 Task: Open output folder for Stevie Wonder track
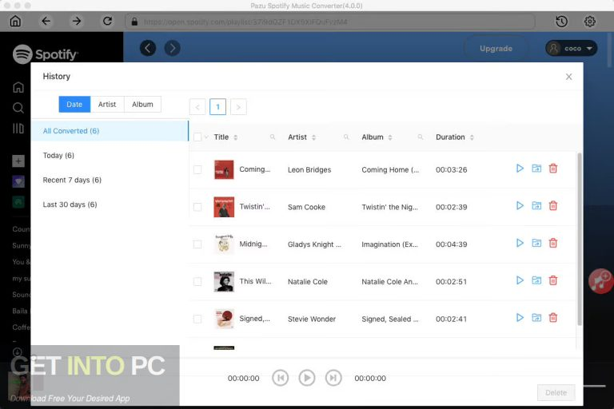536,317
